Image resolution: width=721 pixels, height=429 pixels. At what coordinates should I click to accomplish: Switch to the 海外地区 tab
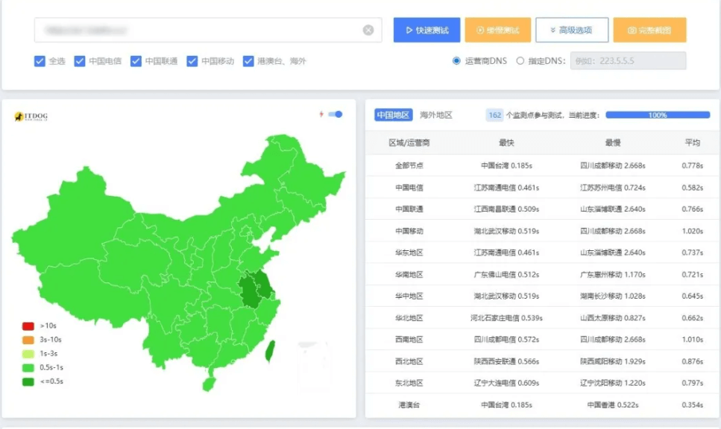coord(435,114)
